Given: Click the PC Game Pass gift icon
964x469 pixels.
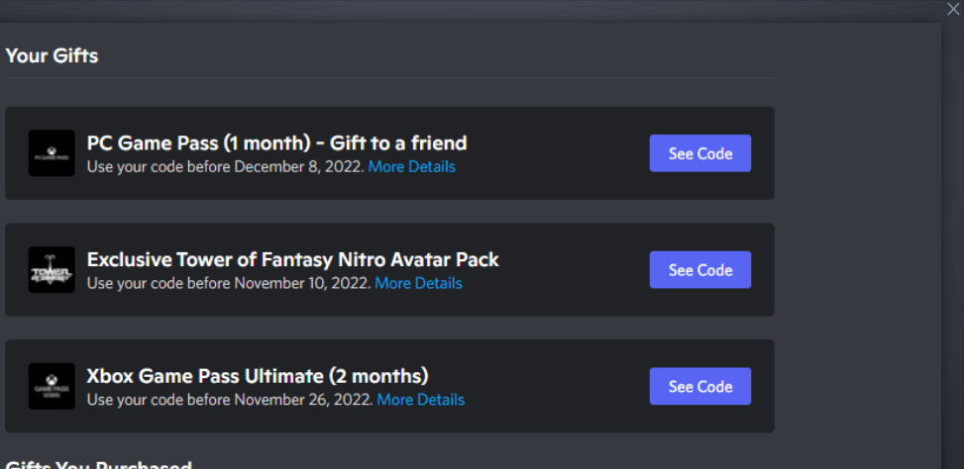Looking at the screenshot, I should pyautogui.click(x=52, y=152).
